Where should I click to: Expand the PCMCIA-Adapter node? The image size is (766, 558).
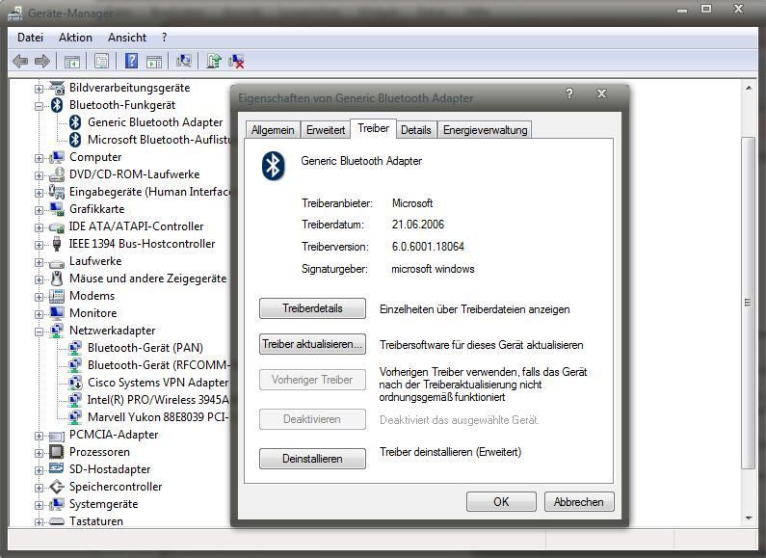[39, 436]
